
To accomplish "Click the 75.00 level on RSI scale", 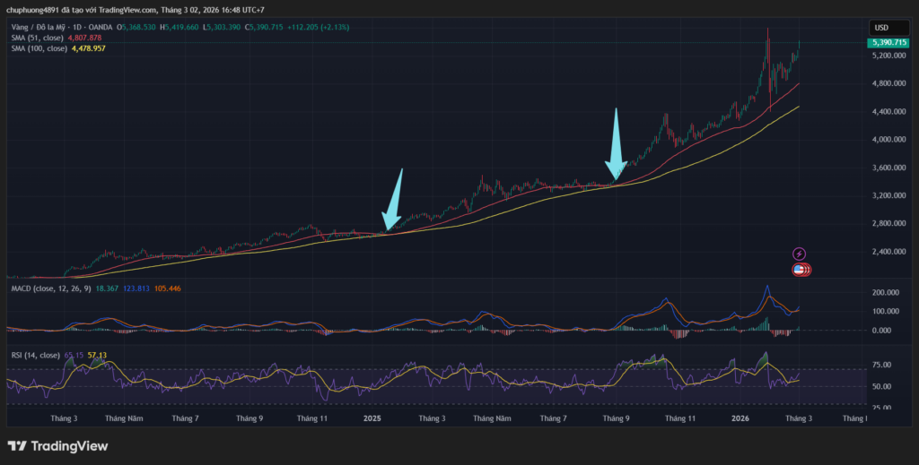I will tap(882, 366).
